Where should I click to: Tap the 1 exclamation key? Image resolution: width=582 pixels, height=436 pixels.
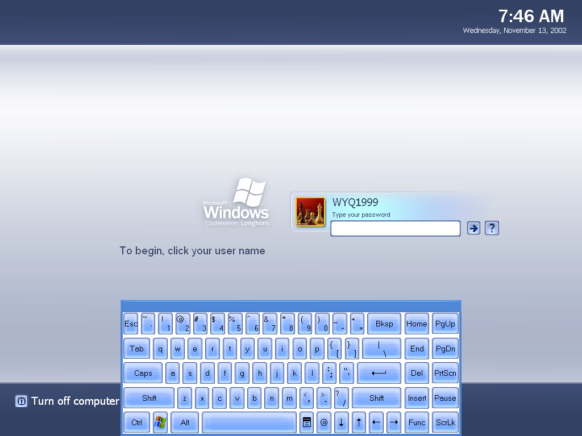[165, 324]
